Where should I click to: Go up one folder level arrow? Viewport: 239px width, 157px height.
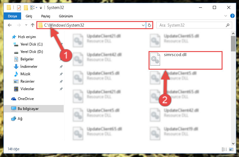(32, 25)
